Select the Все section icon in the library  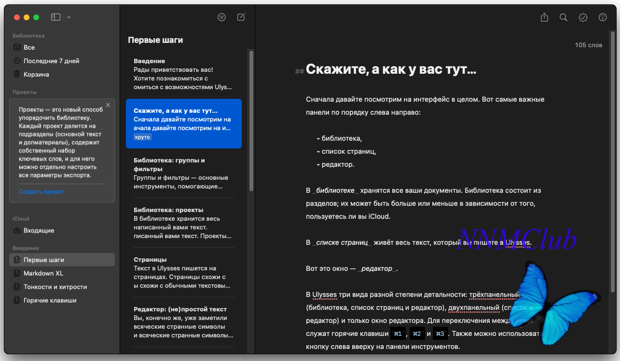[x=17, y=47]
